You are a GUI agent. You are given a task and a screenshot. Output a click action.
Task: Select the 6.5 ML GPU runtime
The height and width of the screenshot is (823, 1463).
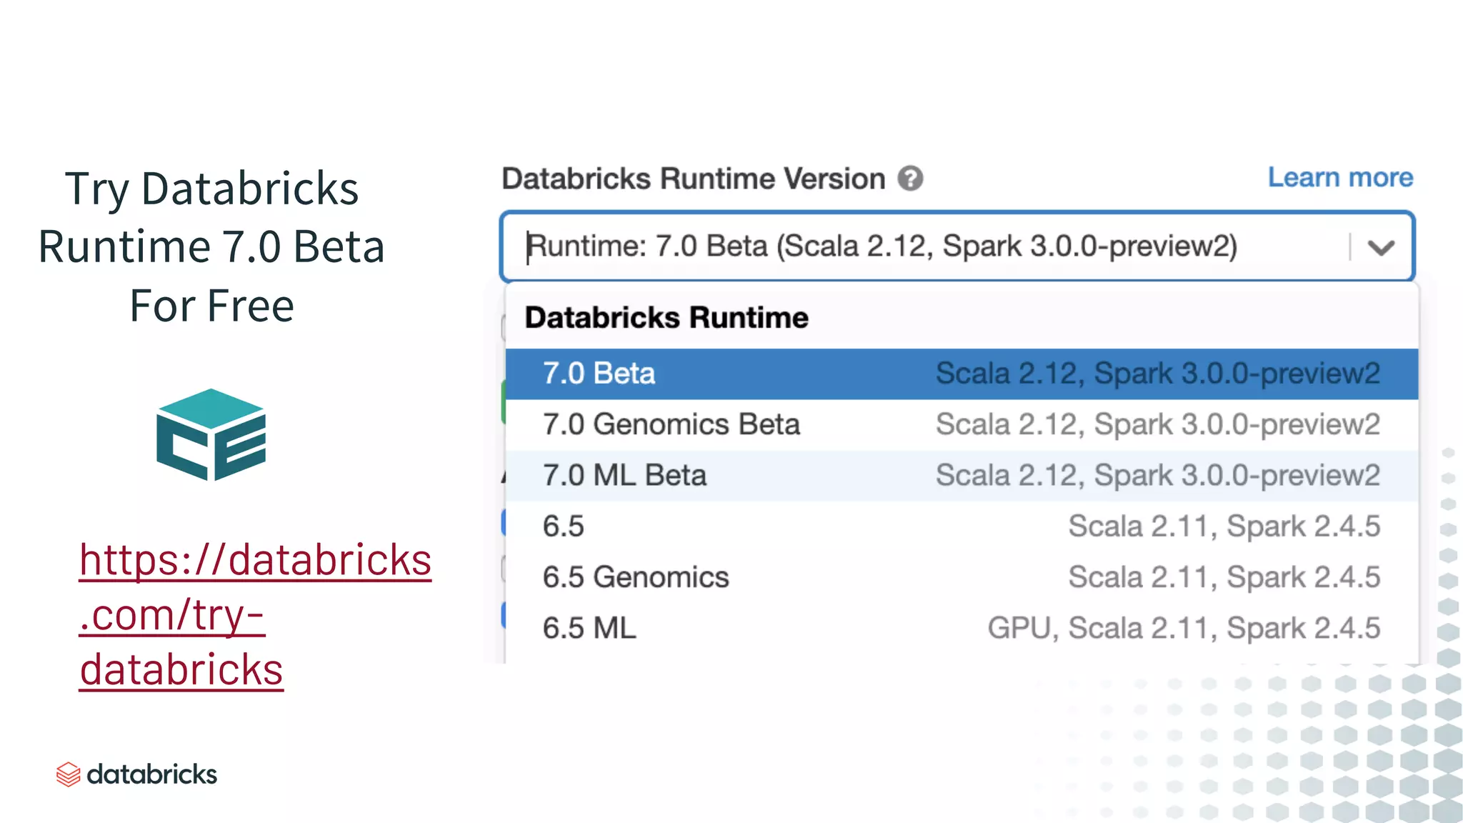pos(962,629)
